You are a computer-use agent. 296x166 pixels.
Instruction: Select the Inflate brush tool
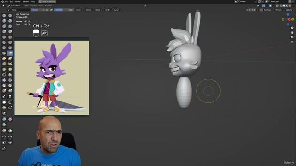pos(4,31)
